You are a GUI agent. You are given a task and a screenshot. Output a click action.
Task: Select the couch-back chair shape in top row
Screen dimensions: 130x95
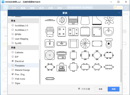tap(85, 21)
